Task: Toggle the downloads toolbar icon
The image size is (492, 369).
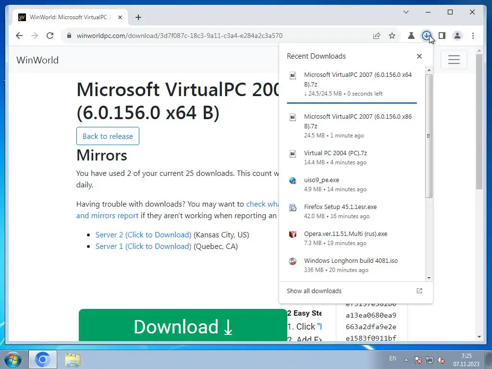Action: (427, 36)
